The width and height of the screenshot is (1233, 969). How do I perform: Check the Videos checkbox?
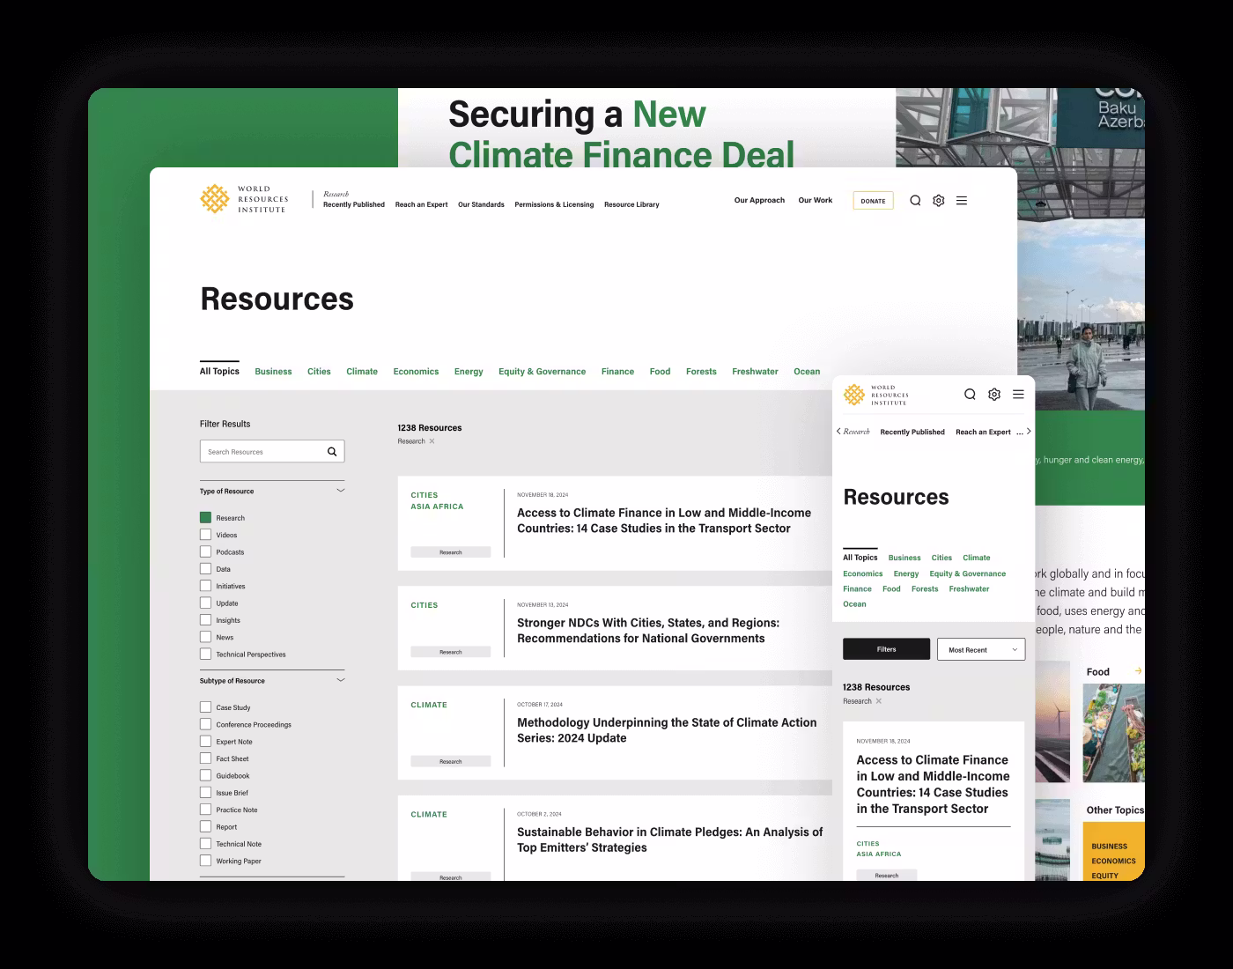coord(205,535)
